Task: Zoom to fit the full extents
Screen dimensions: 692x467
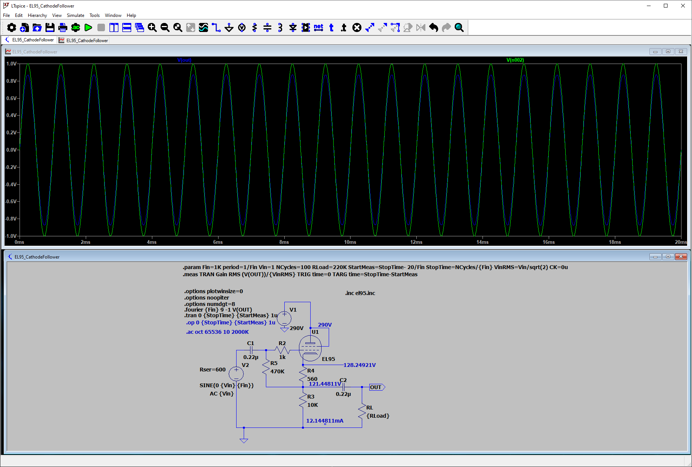Action: (178, 27)
